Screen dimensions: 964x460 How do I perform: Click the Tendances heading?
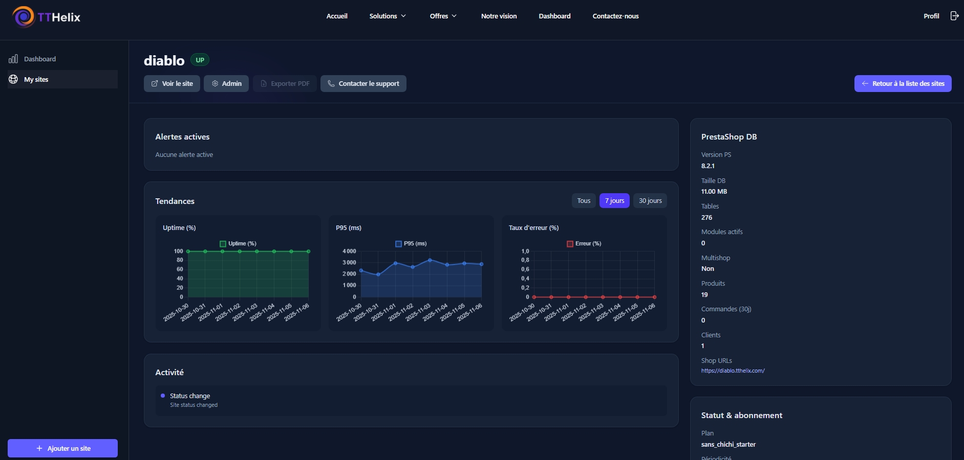tap(175, 201)
